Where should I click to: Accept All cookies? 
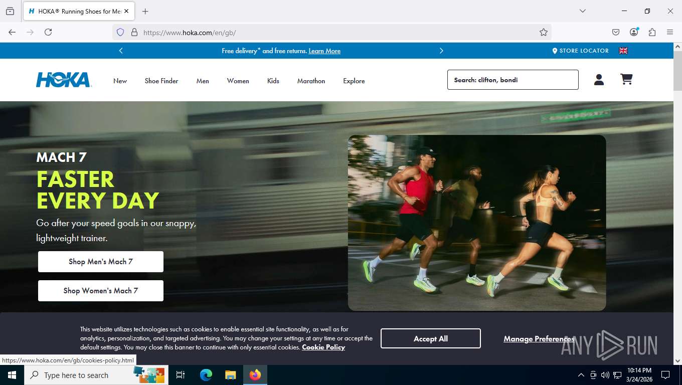431,338
